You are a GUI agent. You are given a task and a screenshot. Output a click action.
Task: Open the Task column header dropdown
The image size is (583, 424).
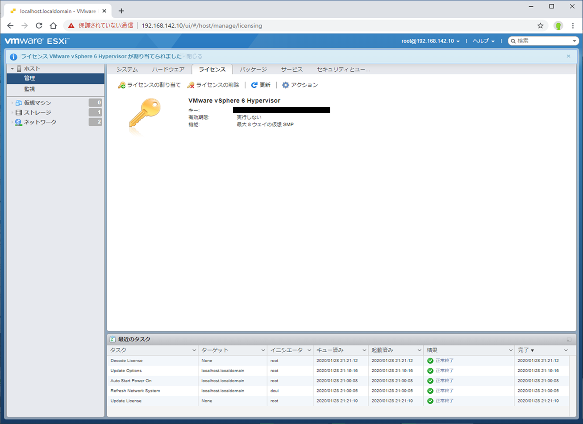tap(194, 350)
